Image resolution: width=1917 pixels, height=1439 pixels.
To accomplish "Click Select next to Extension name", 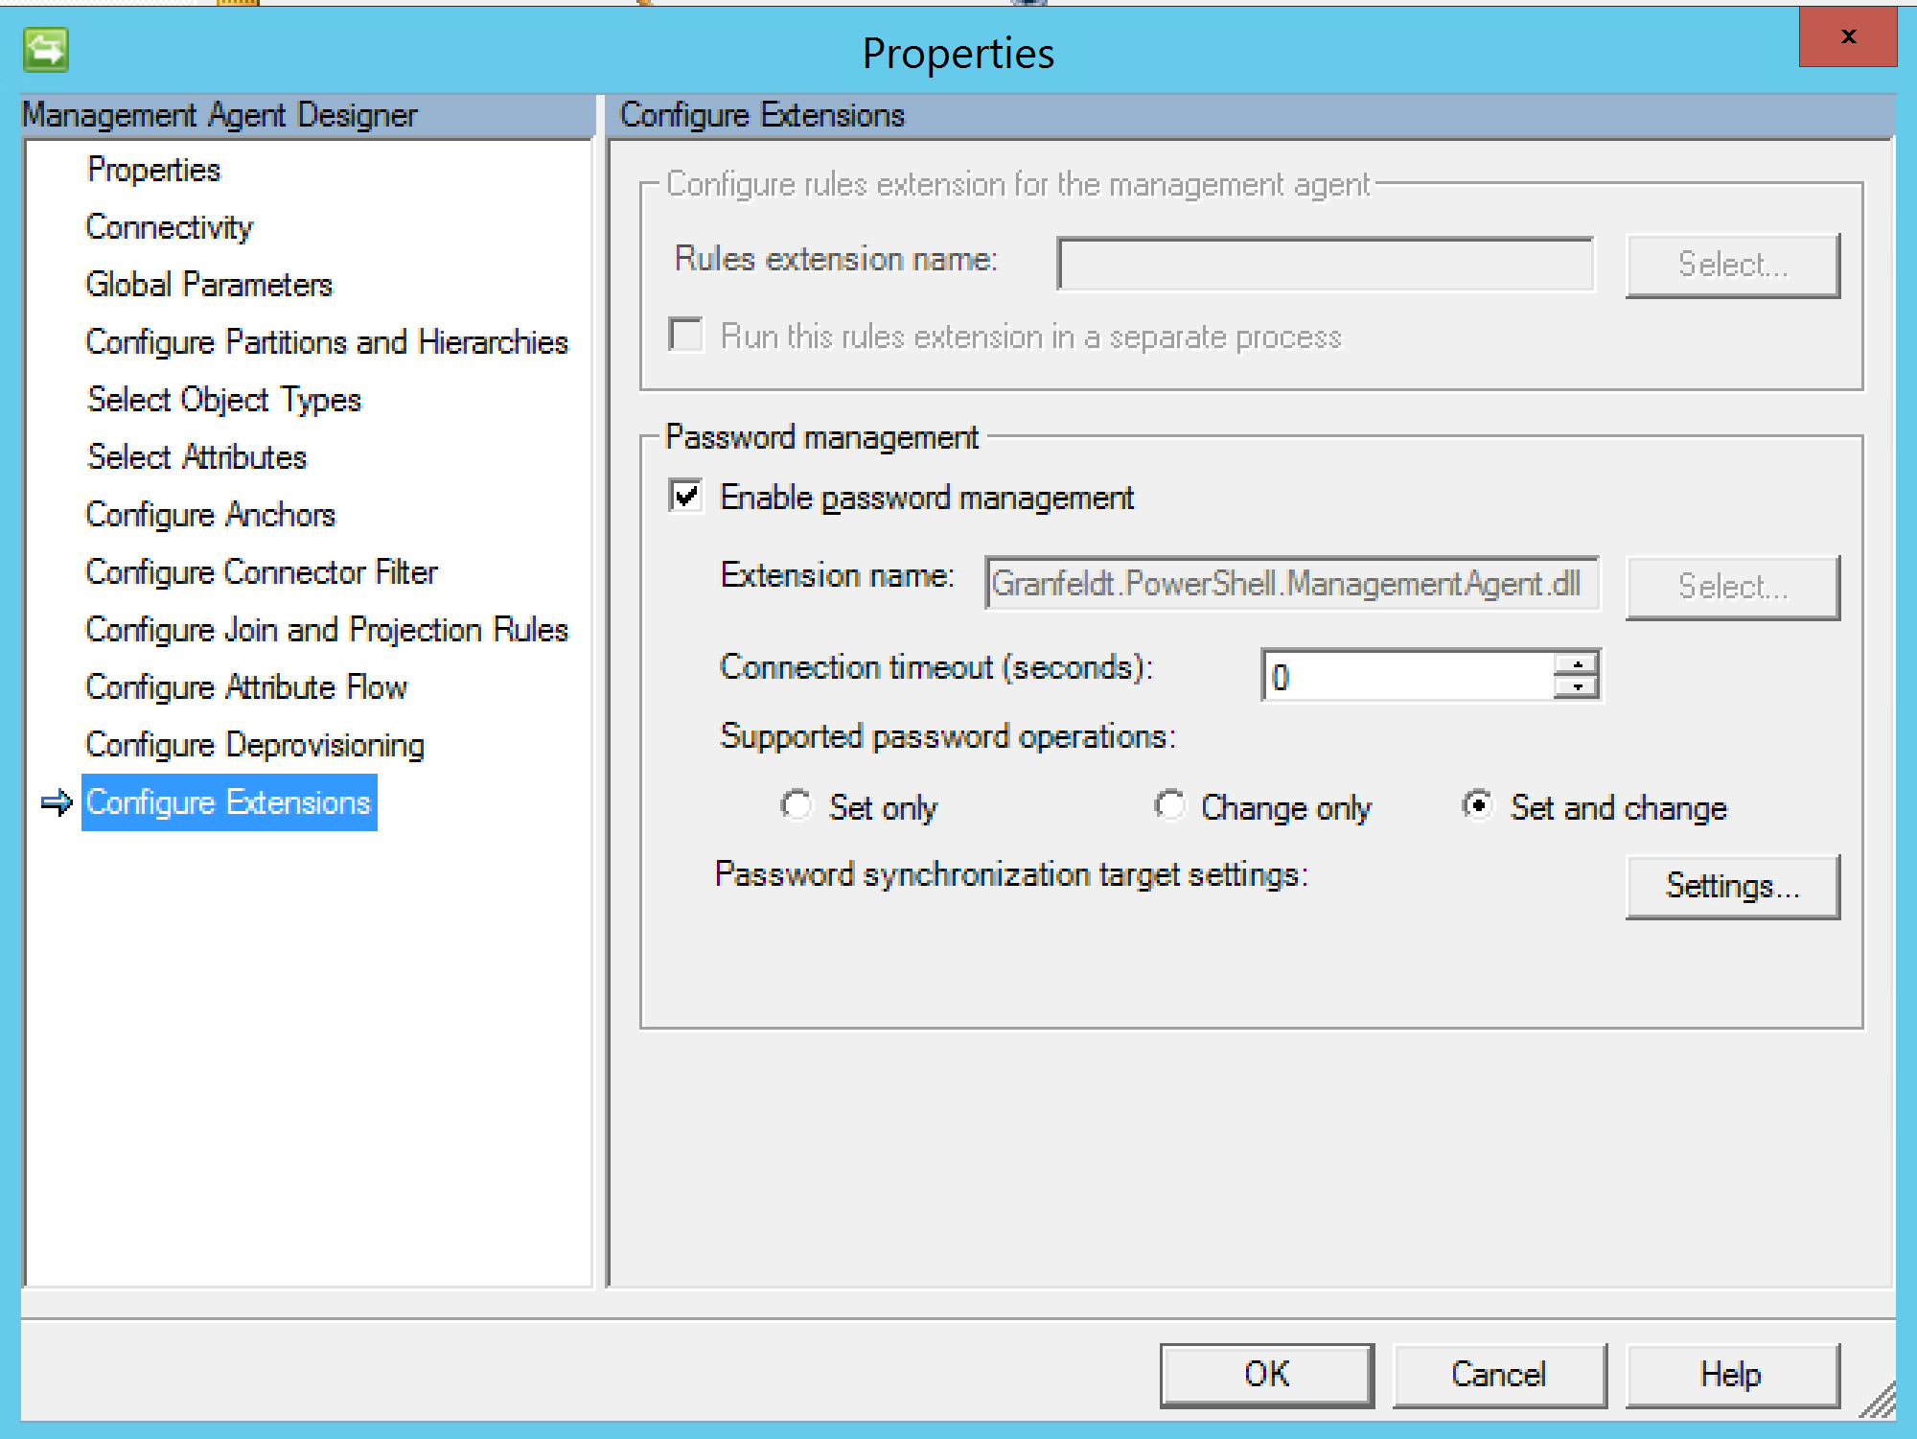I will 1731,586.
